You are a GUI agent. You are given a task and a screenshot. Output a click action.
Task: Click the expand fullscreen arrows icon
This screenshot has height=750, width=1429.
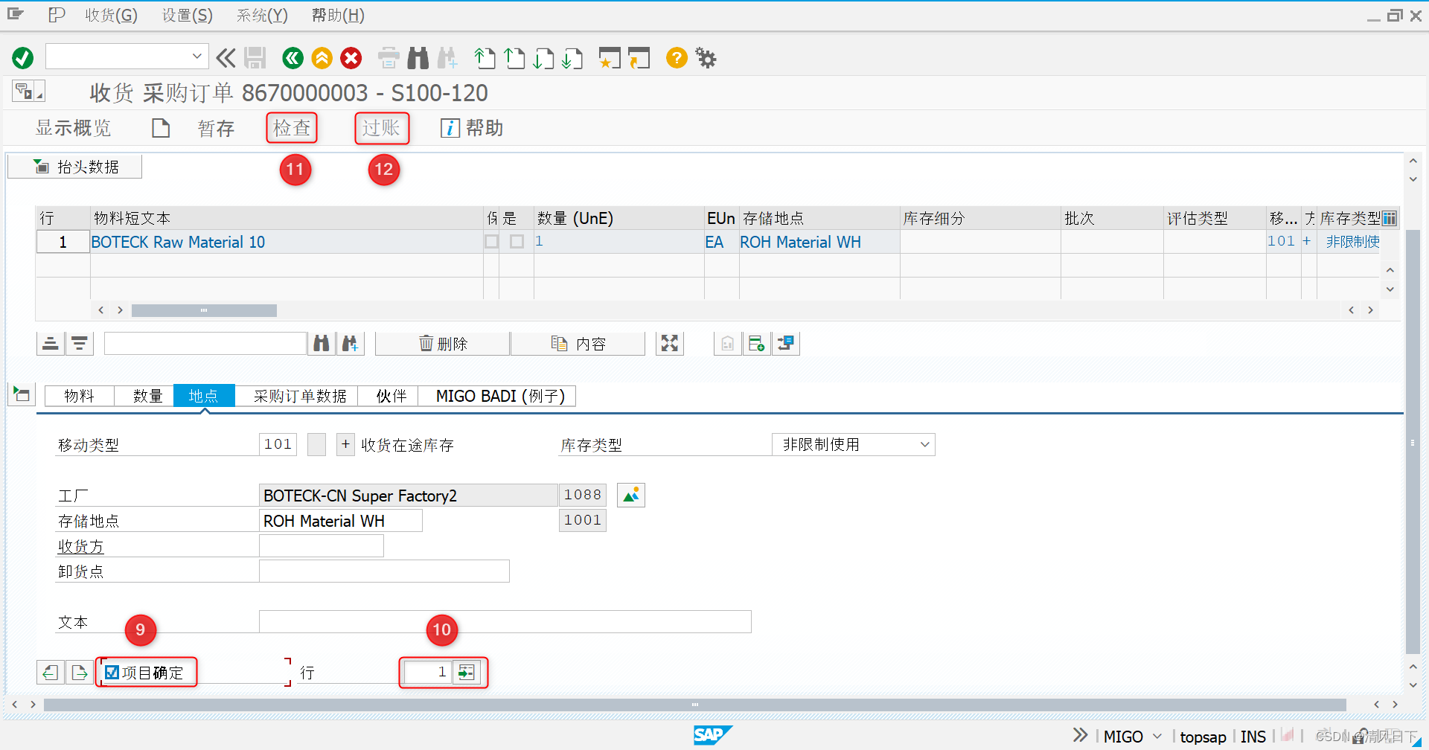[x=670, y=343]
